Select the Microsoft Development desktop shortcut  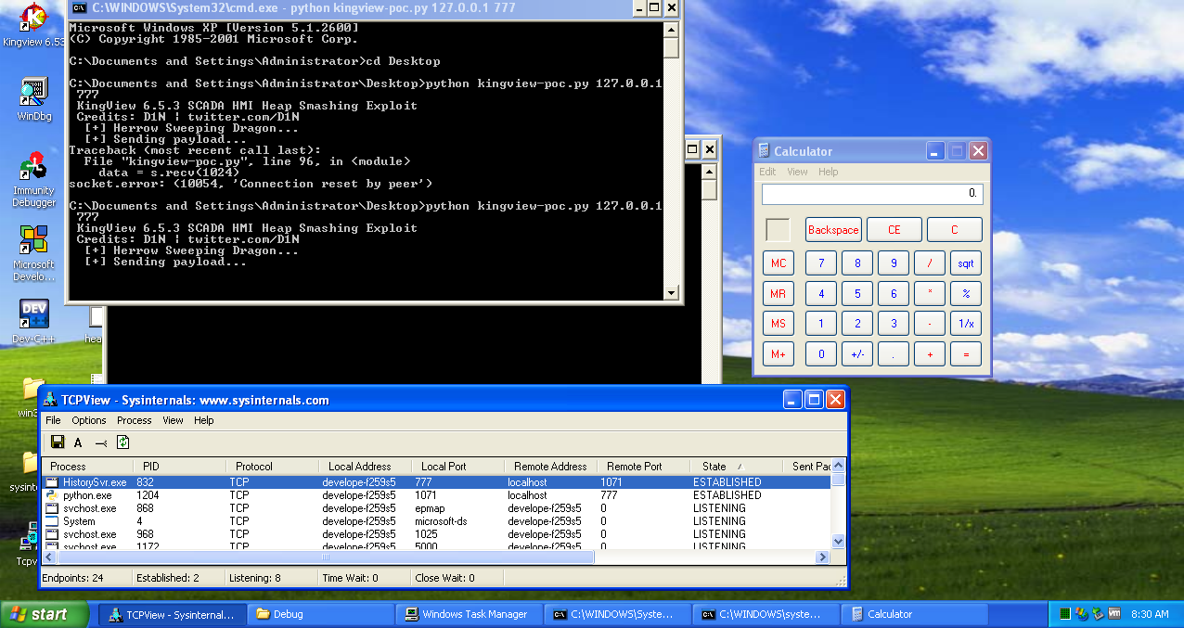[x=34, y=254]
